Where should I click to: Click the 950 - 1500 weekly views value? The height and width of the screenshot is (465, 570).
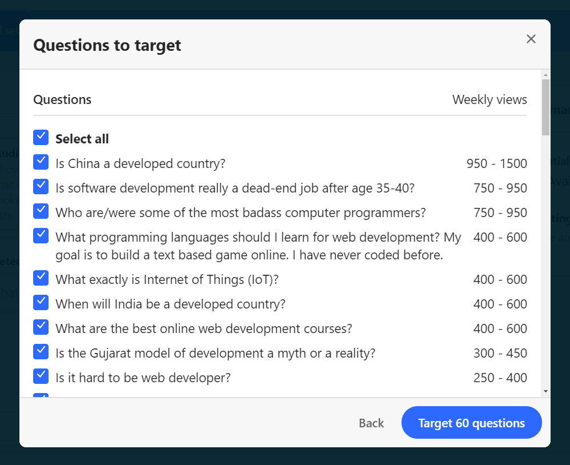click(x=496, y=164)
